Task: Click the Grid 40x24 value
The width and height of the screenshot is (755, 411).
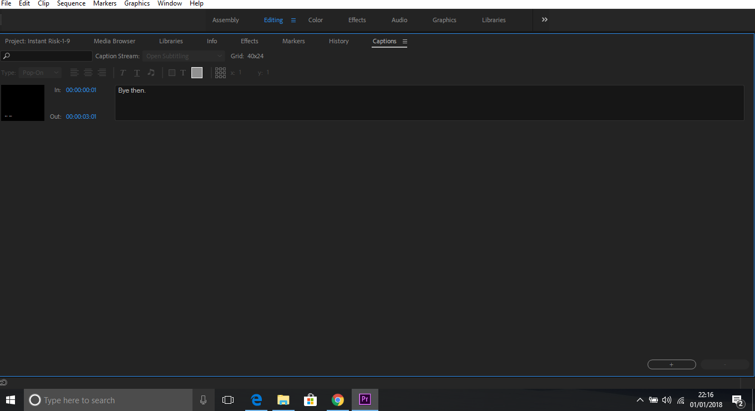Action: point(255,56)
